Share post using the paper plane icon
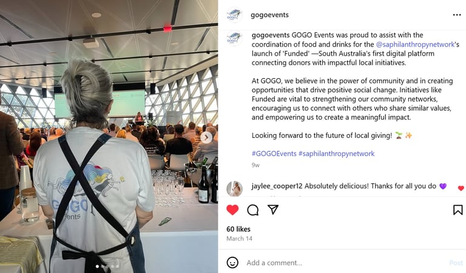 273,209
